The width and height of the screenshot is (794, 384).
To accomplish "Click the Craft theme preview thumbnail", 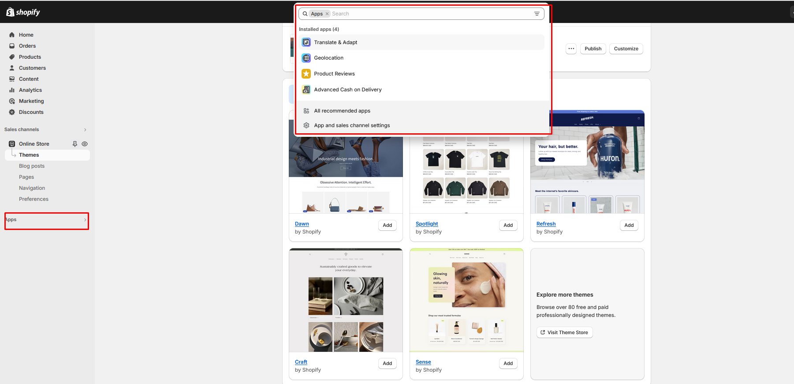I will tap(346, 300).
